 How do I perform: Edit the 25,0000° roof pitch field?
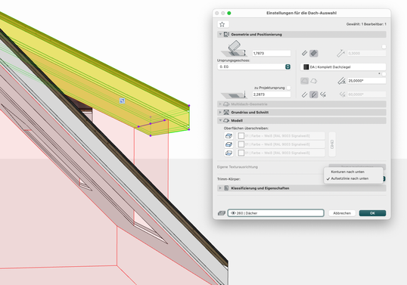[366, 81]
